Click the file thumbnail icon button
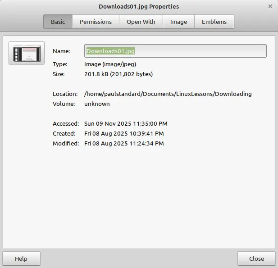 tap(27, 53)
